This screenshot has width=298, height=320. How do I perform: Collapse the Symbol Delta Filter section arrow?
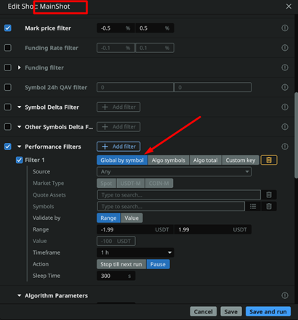19,107
